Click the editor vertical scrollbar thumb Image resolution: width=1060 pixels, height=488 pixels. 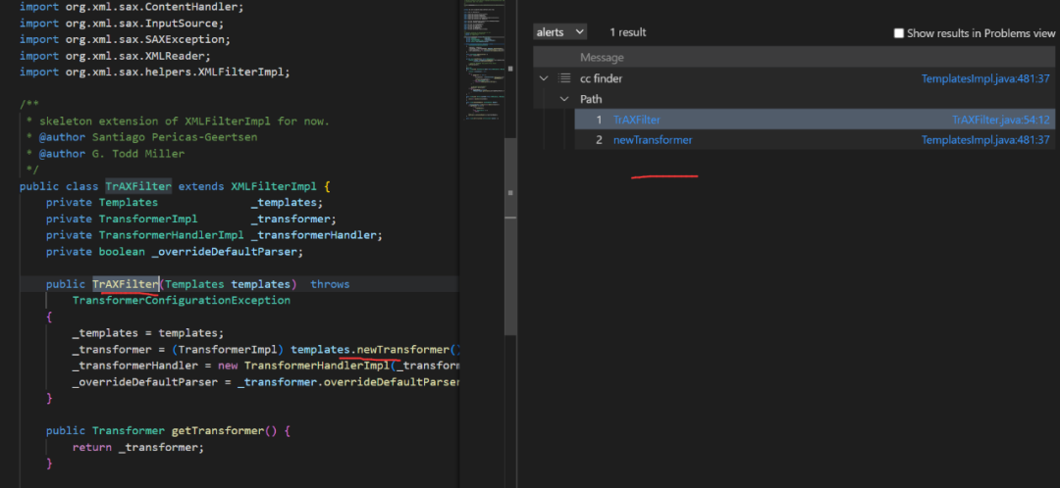[509, 235]
